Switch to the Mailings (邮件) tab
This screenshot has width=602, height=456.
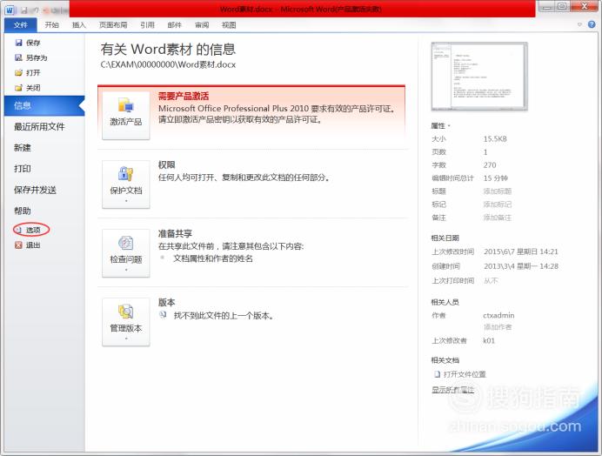click(x=174, y=25)
